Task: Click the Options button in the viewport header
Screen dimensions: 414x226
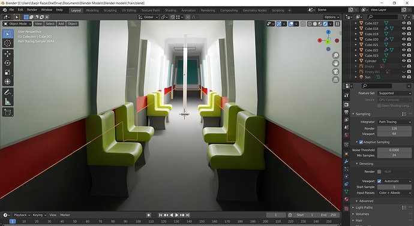Action: pyautogui.click(x=332, y=17)
